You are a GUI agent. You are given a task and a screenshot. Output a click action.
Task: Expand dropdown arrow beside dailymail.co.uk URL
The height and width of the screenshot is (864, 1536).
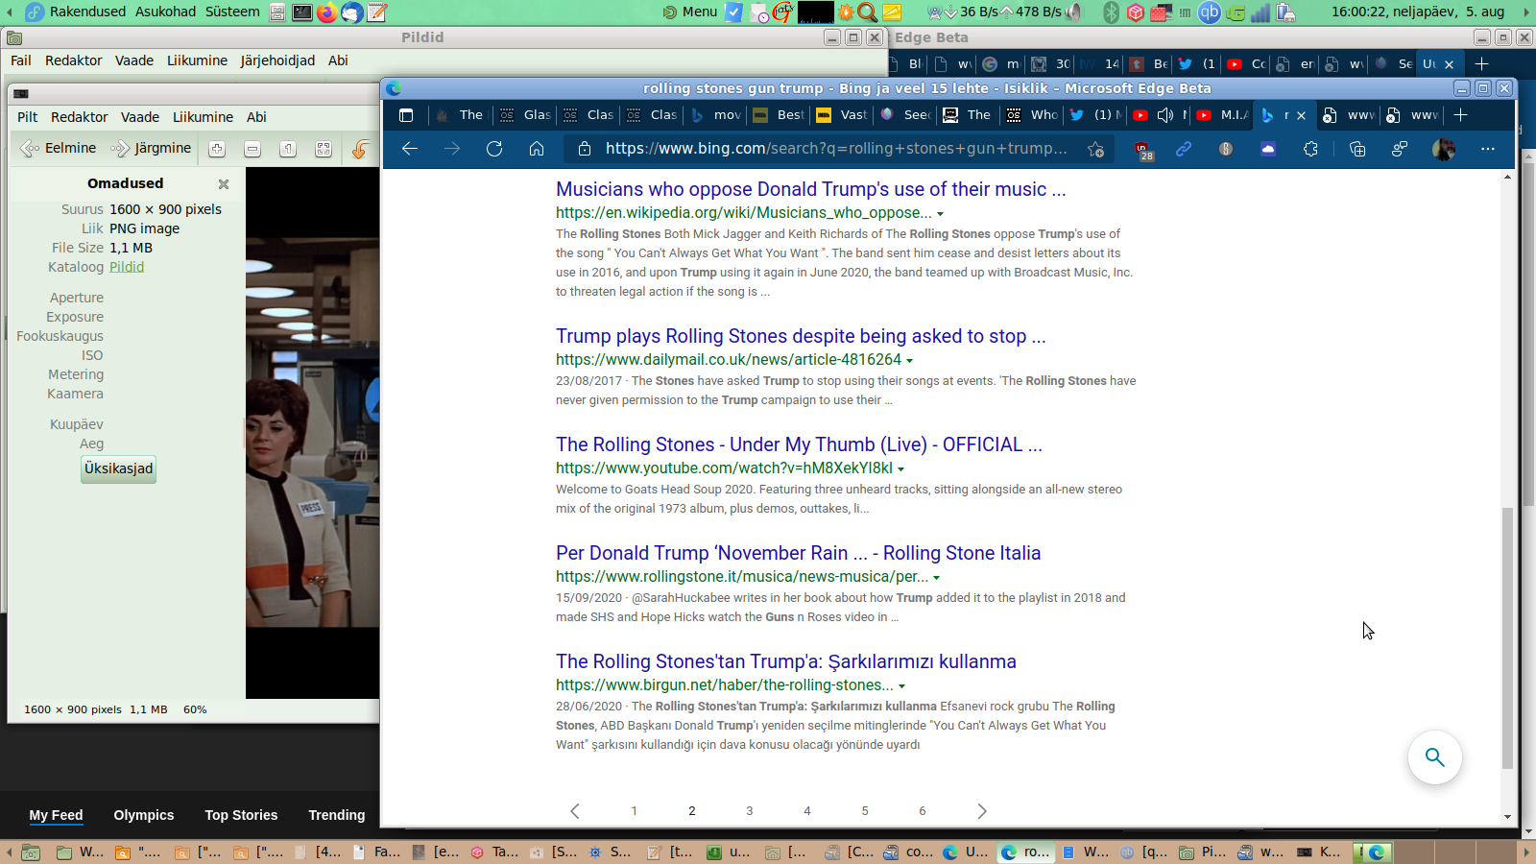point(909,361)
